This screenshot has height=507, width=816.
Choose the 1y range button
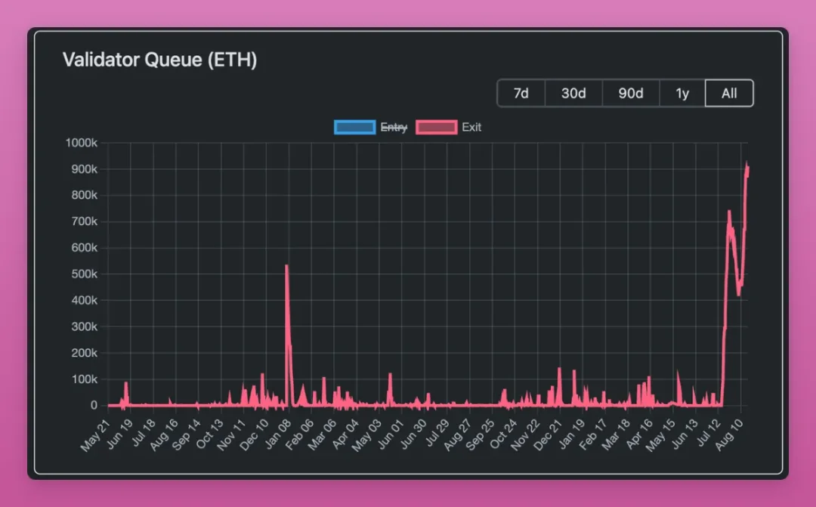click(682, 94)
